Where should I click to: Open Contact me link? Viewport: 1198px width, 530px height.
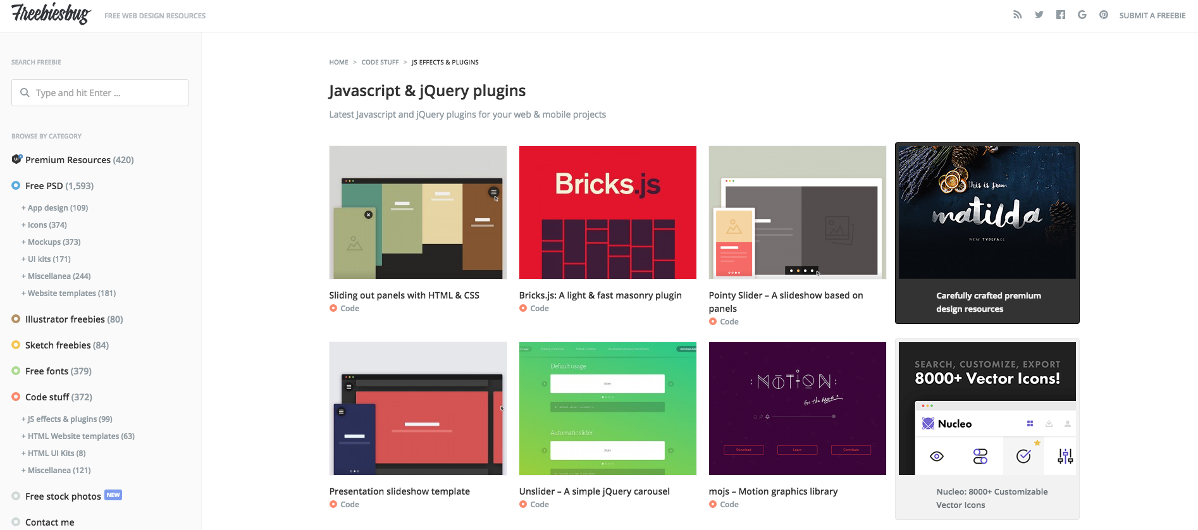tap(50, 522)
